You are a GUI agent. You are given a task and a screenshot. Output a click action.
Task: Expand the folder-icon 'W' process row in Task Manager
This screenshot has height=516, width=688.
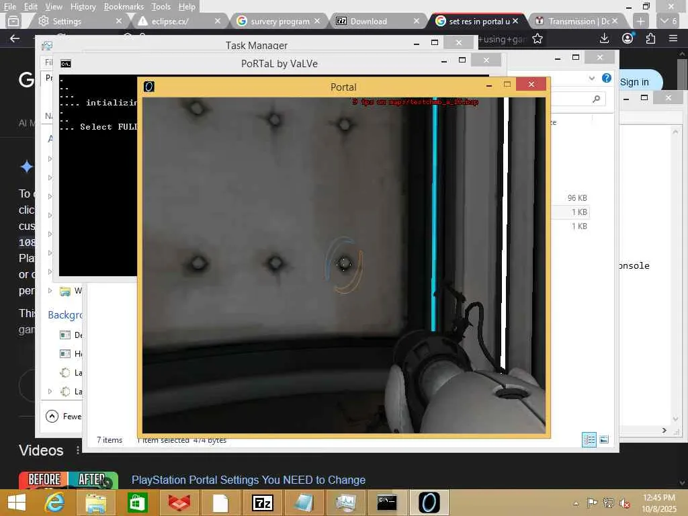50,290
